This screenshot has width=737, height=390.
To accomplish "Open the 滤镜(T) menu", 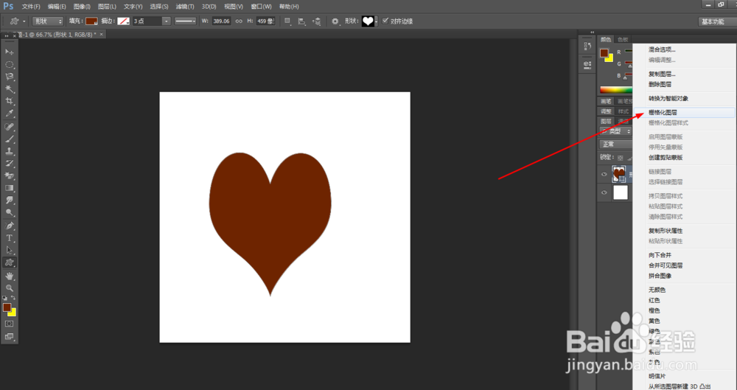I will coord(185,7).
